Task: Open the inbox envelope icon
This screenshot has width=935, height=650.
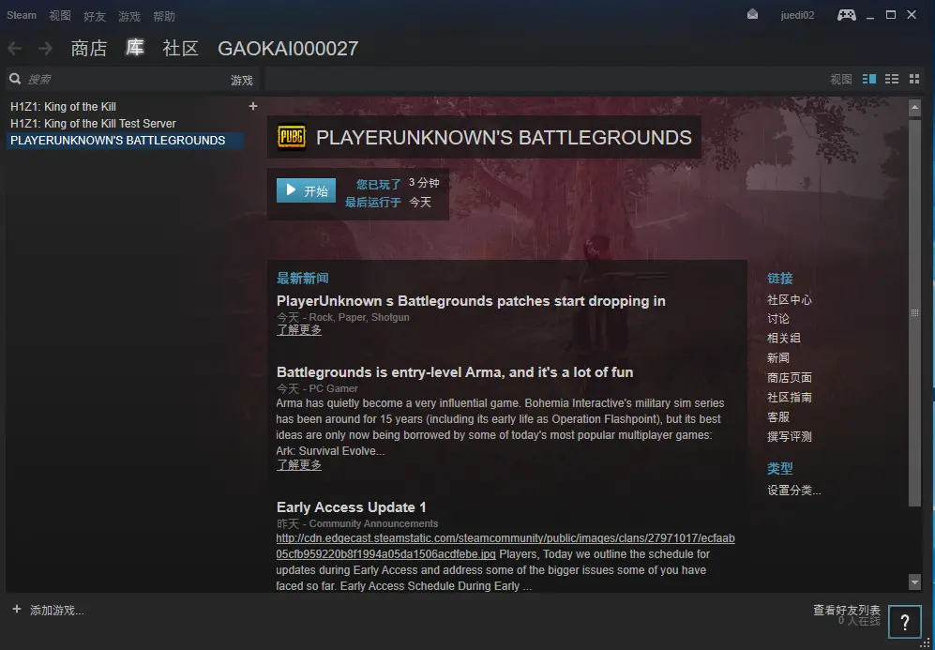Action: (x=752, y=14)
